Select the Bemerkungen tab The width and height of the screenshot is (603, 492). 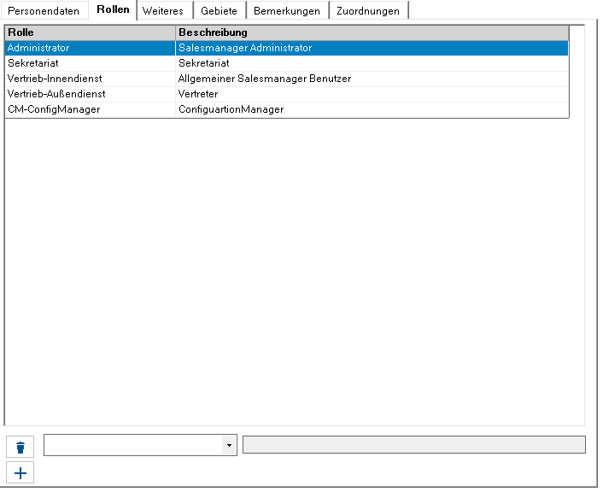coord(287,11)
